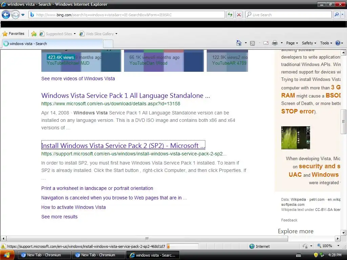
Task: Open the 423.4K views YouTube video thumbnail
Action: 81,61
